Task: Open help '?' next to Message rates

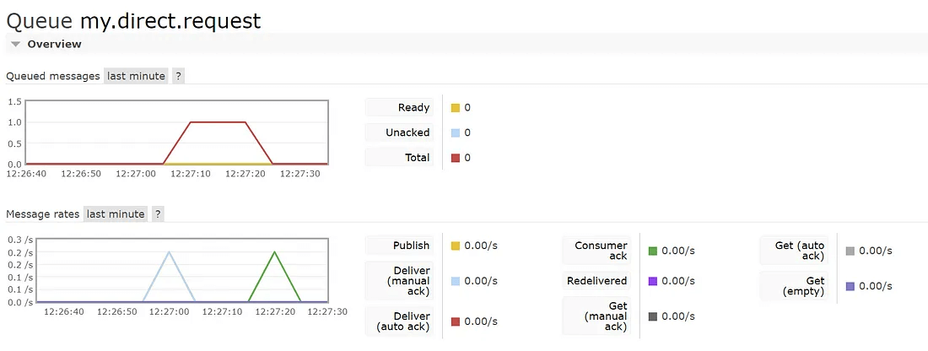Action: 158,214
